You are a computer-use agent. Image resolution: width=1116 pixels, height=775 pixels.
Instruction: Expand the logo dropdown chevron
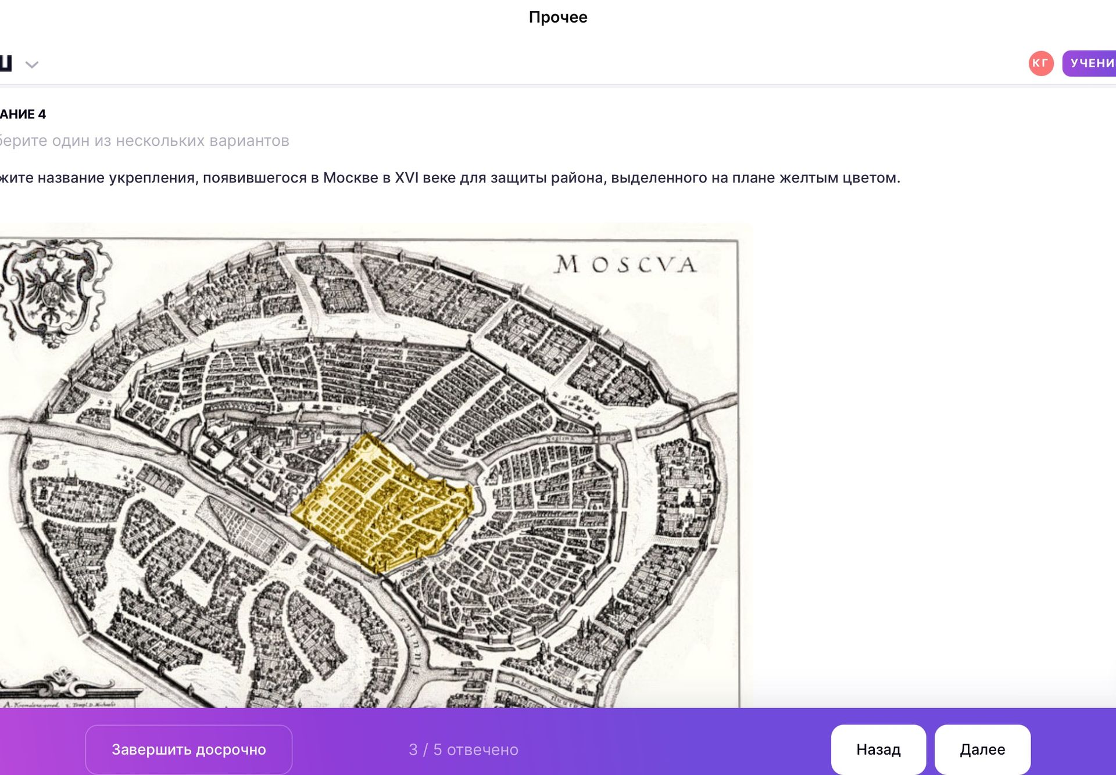(x=32, y=64)
